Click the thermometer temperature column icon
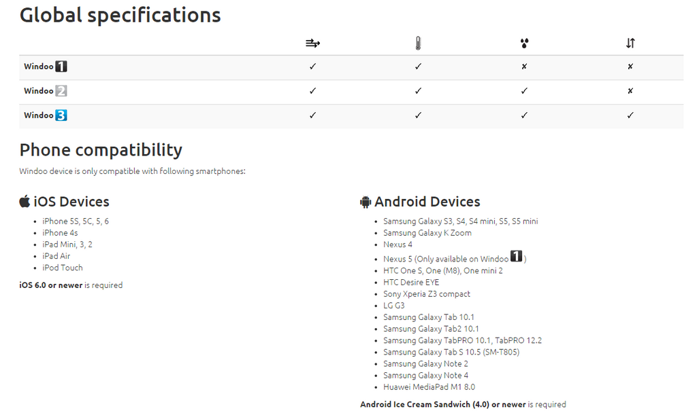697x413 pixels. [418, 43]
